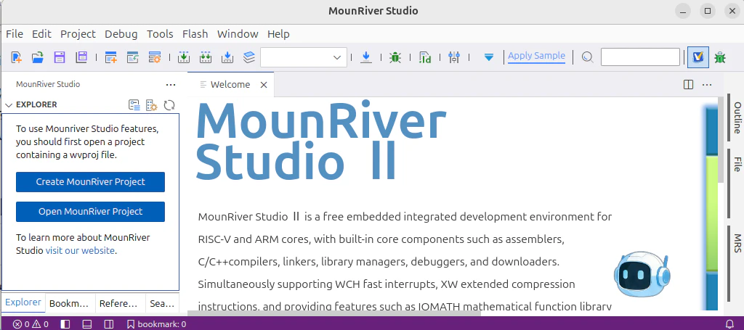Click the Welcome page vertical scrollbar
The image size is (744, 330).
coord(721,139)
